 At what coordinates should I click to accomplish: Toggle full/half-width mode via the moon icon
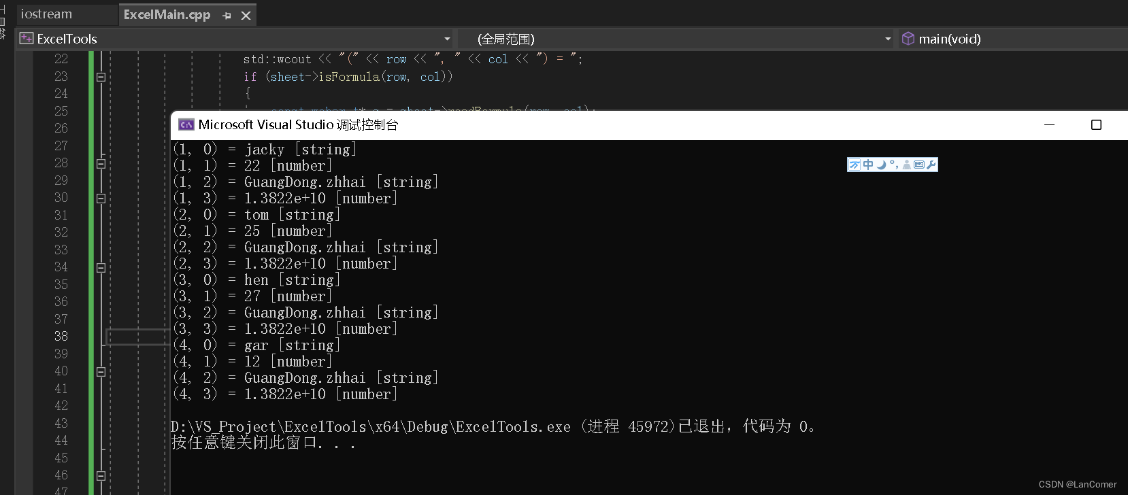coord(880,165)
